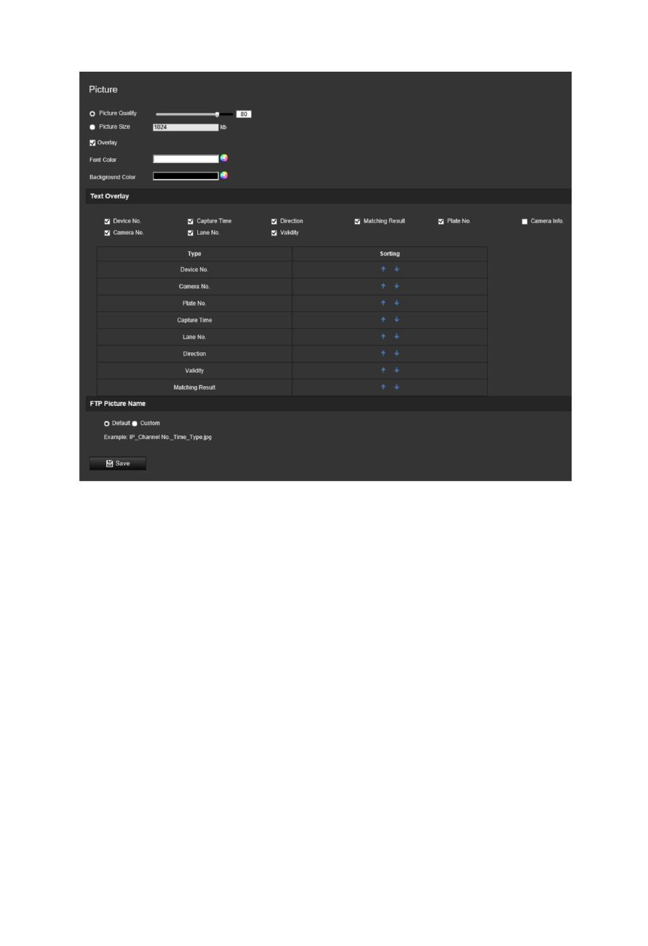Move Matching Result row down

click(396, 387)
